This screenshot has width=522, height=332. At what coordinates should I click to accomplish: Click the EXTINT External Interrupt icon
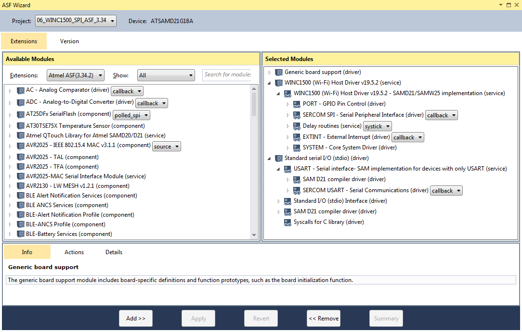297,137
